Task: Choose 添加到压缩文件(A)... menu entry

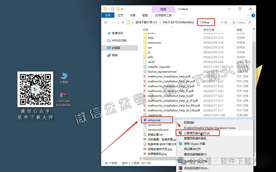Action: pyautogui.click(x=197, y=168)
